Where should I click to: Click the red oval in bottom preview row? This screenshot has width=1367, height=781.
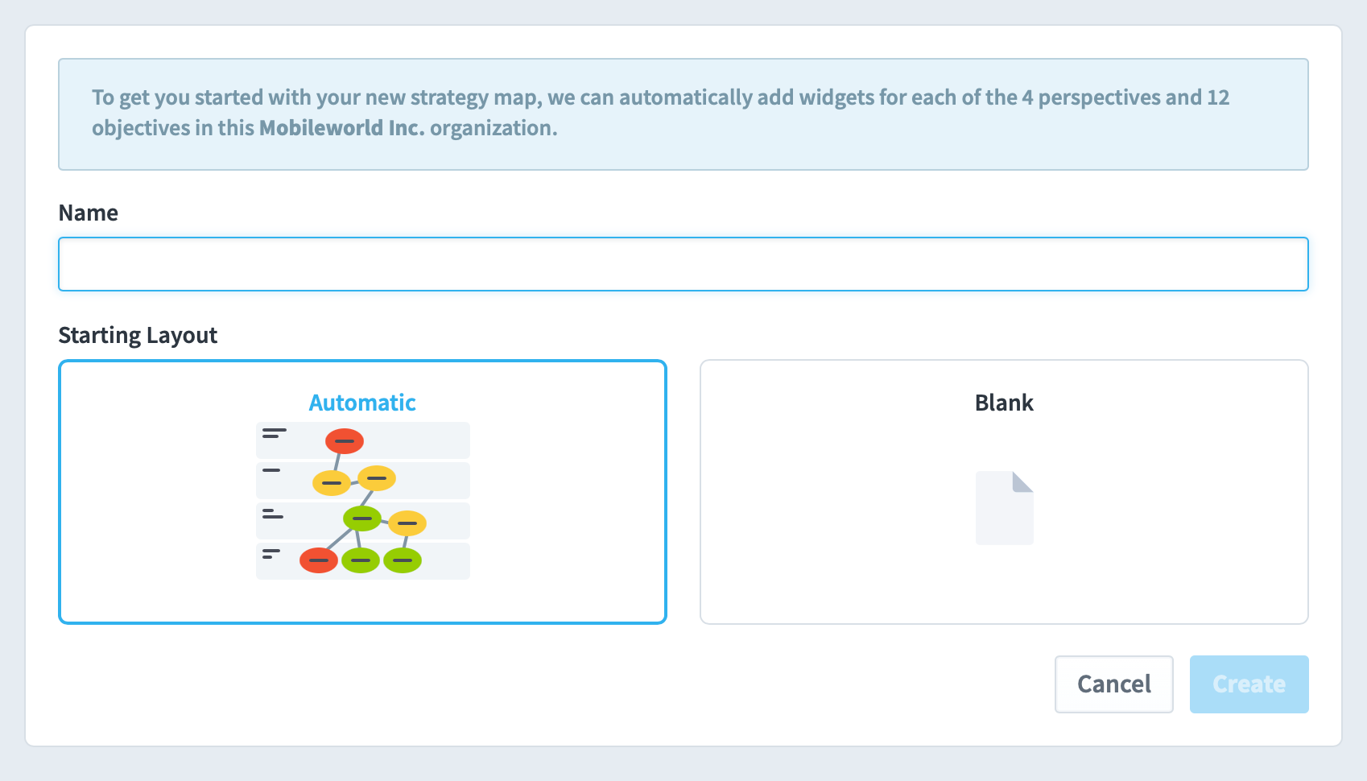click(319, 560)
